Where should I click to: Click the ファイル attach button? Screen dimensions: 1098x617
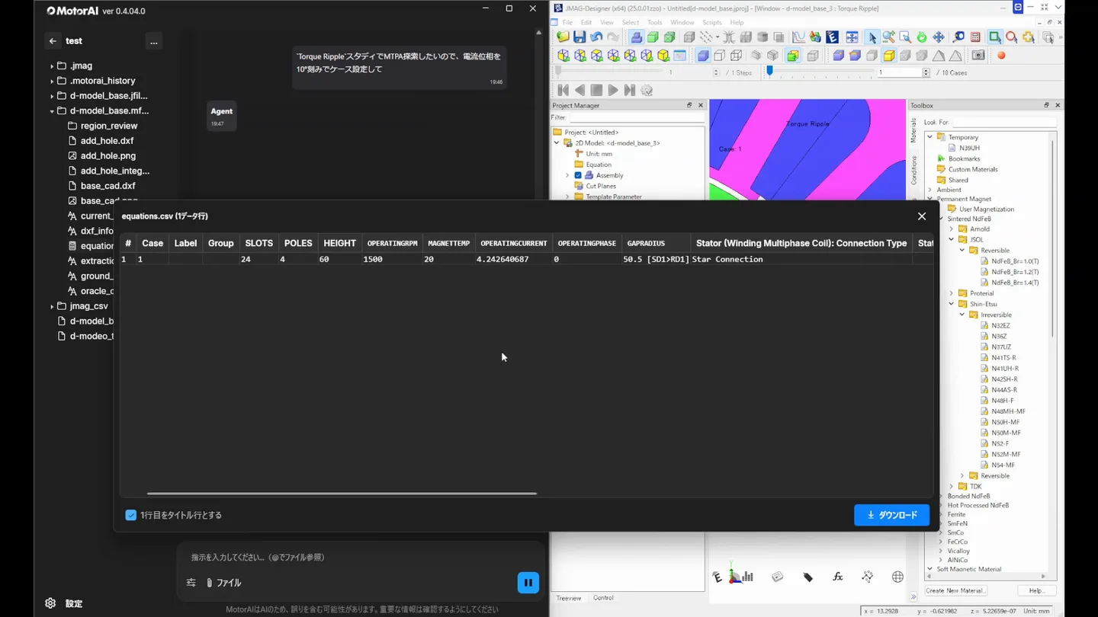(x=224, y=583)
